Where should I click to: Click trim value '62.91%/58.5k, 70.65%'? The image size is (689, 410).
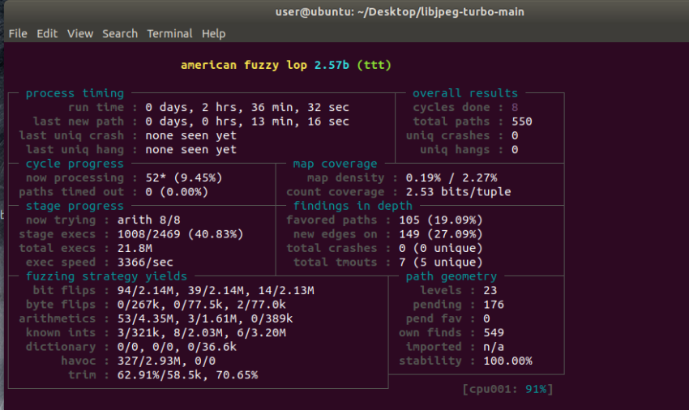(187, 374)
